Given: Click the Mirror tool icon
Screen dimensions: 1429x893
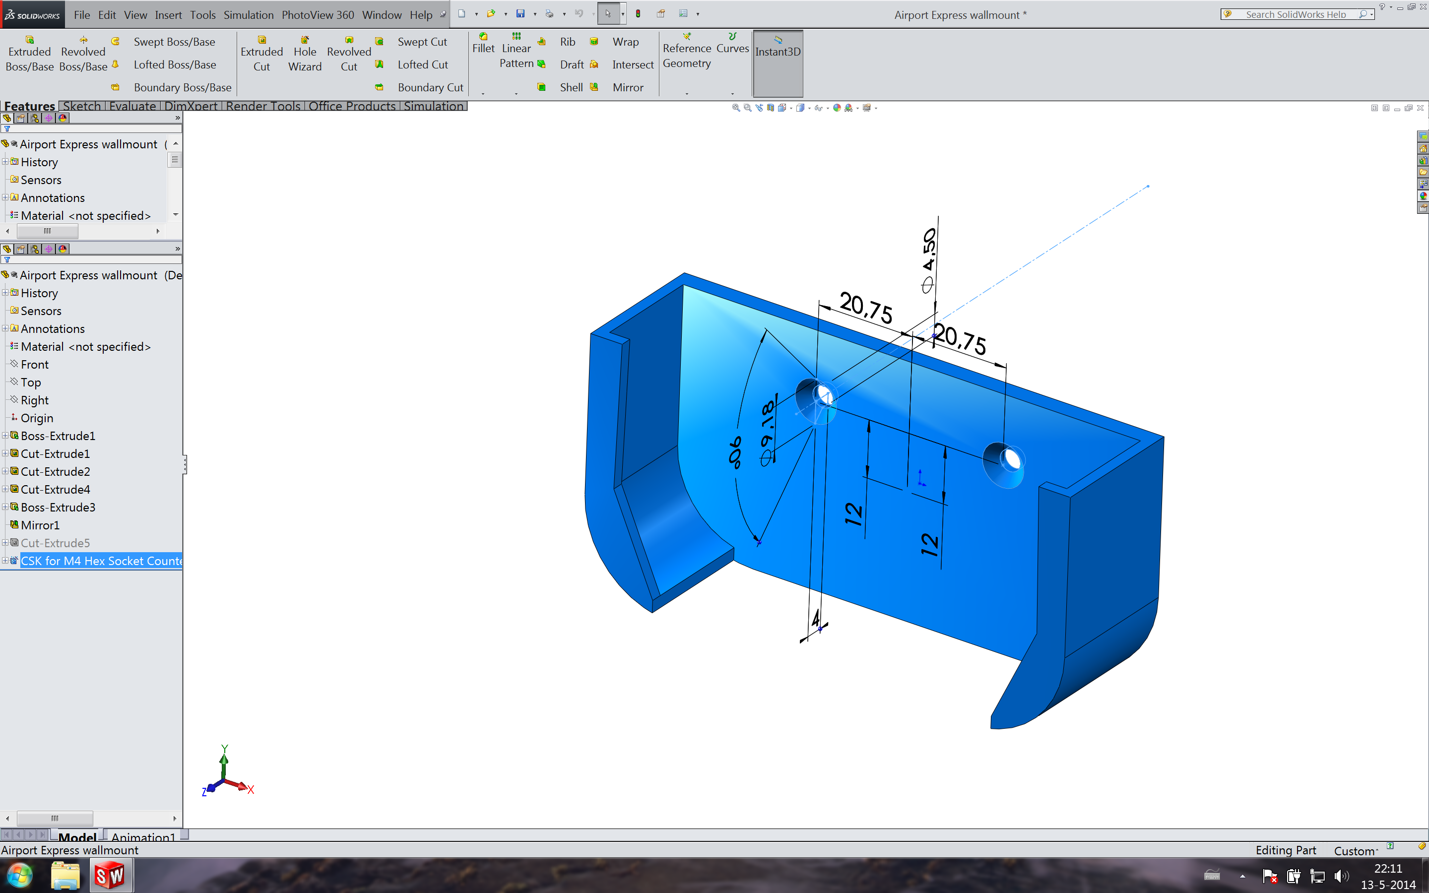Looking at the screenshot, I should [x=597, y=86].
